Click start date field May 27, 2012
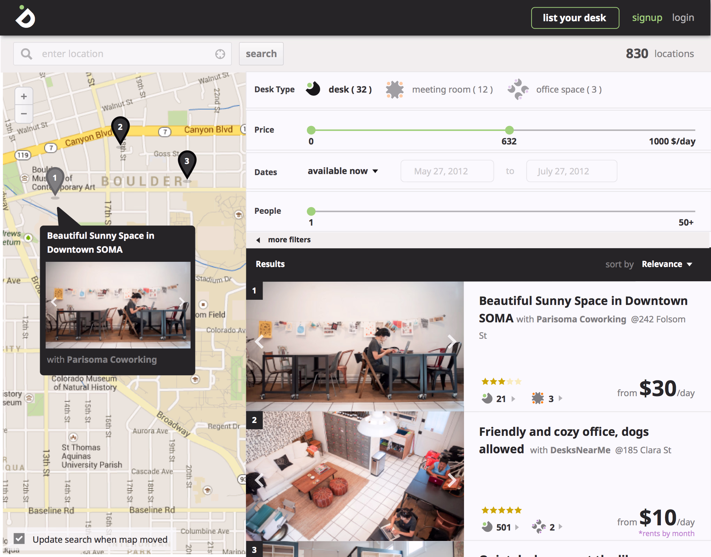This screenshot has width=711, height=557. [x=447, y=171]
